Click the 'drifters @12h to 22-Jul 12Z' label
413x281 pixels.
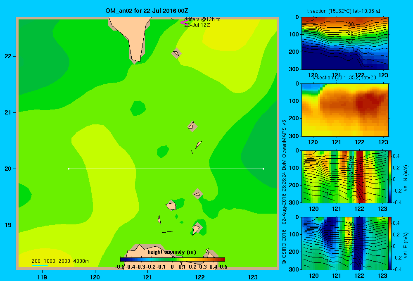202,22
